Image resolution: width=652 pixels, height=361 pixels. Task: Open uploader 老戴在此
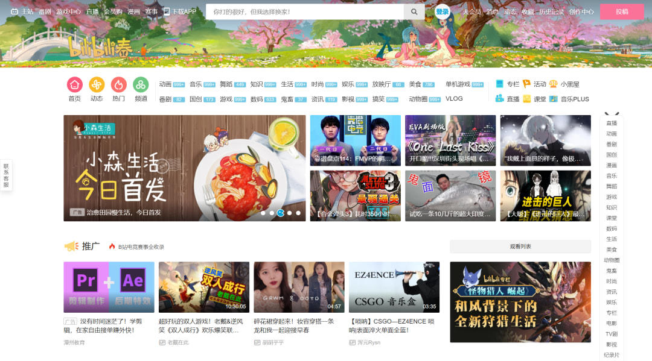(178, 343)
